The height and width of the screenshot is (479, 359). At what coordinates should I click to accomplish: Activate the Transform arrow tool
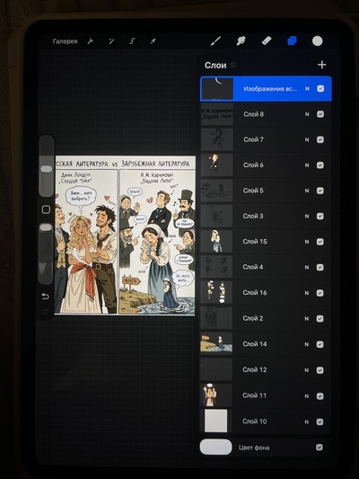[x=153, y=41]
